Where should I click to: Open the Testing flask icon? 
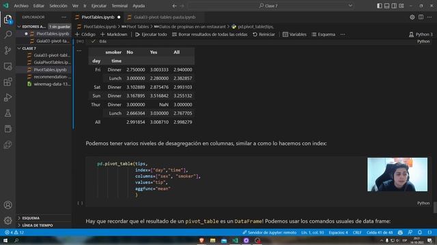8,113
